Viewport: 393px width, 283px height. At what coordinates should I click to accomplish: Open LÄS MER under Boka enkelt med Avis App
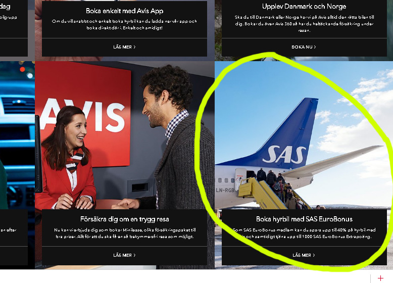[x=124, y=47]
